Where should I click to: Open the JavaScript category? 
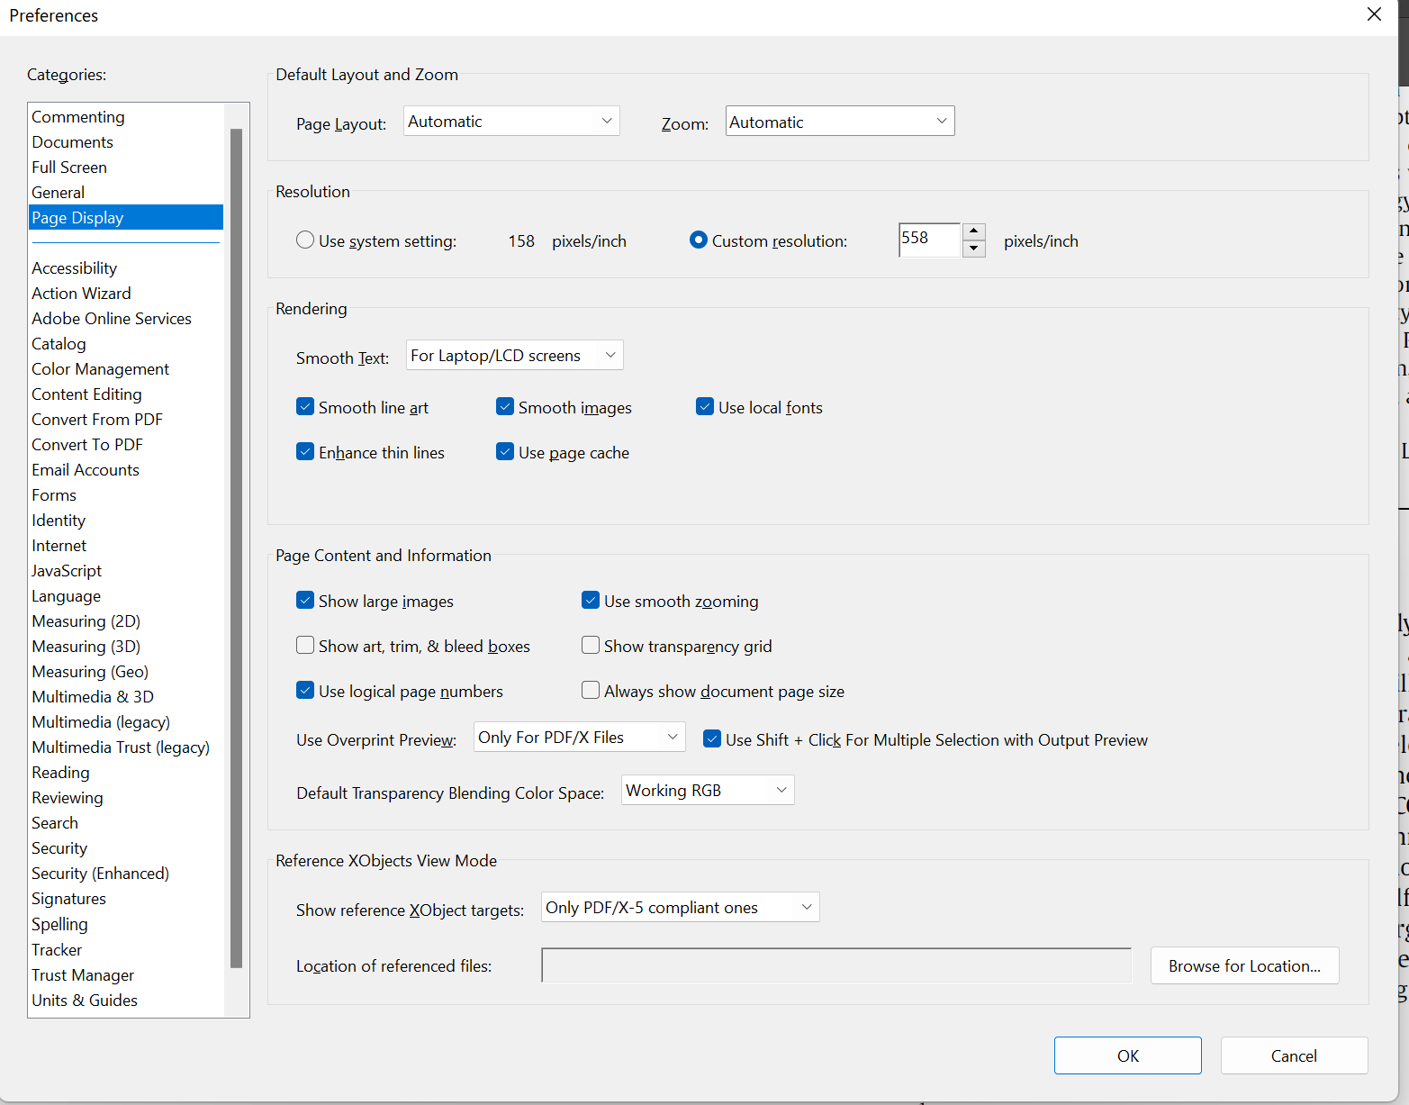(x=66, y=570)
